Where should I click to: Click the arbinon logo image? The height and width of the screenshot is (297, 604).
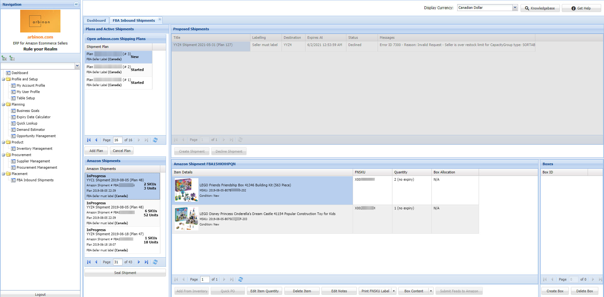[40, 21]
